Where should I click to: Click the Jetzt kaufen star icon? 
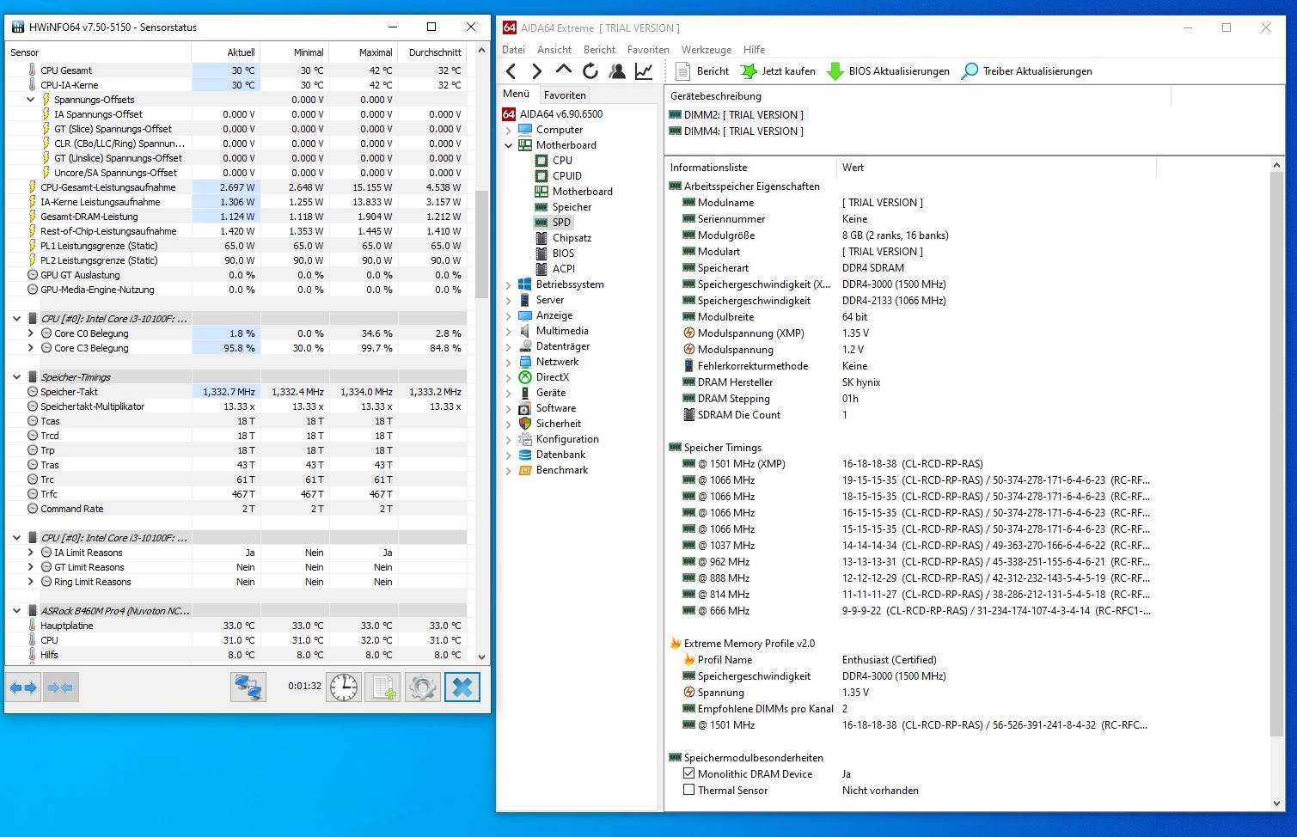pyautogui.click(x=749, y=70)
